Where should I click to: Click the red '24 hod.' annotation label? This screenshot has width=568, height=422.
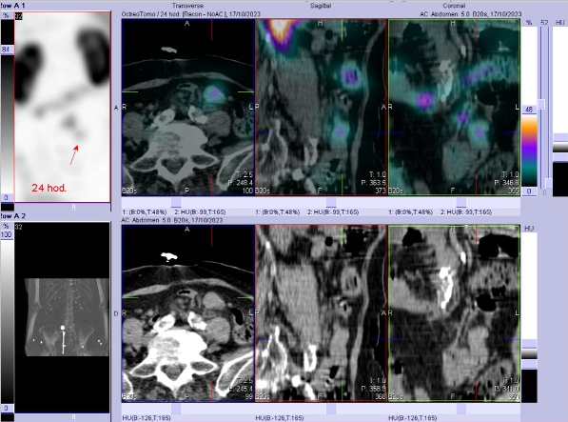pyautogui.click(x=49, y=188)
